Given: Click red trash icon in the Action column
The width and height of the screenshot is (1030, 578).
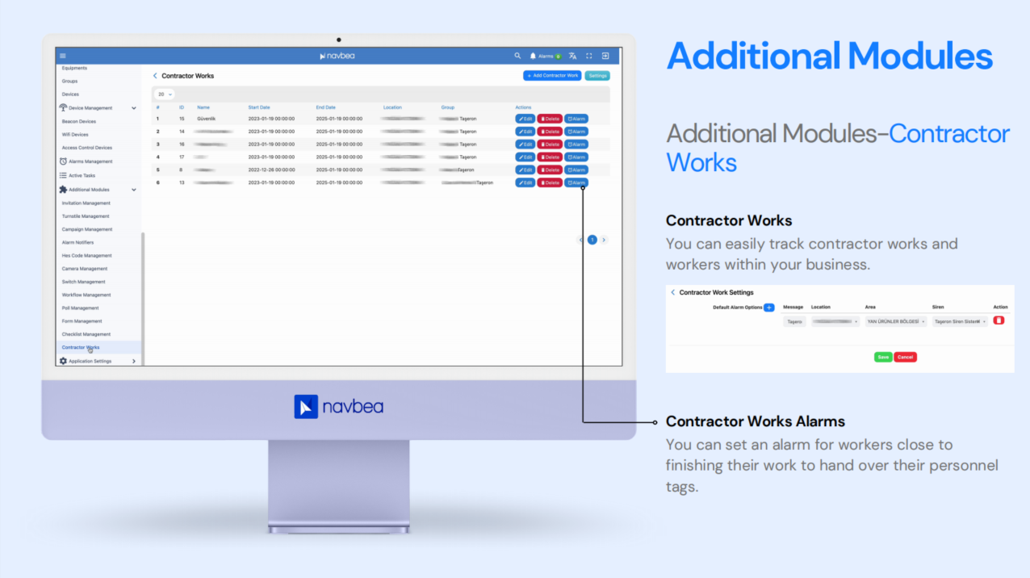Looking at the screenshot, I should pyautogui.click(x=999, y=320).
